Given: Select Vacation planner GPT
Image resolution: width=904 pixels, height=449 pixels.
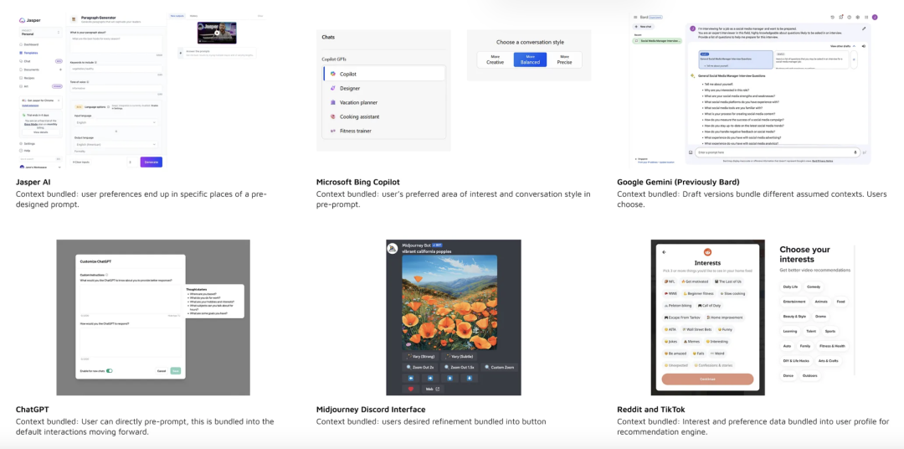Looking at the screenshot, I should pyautogui.click(x=384, y=102).
